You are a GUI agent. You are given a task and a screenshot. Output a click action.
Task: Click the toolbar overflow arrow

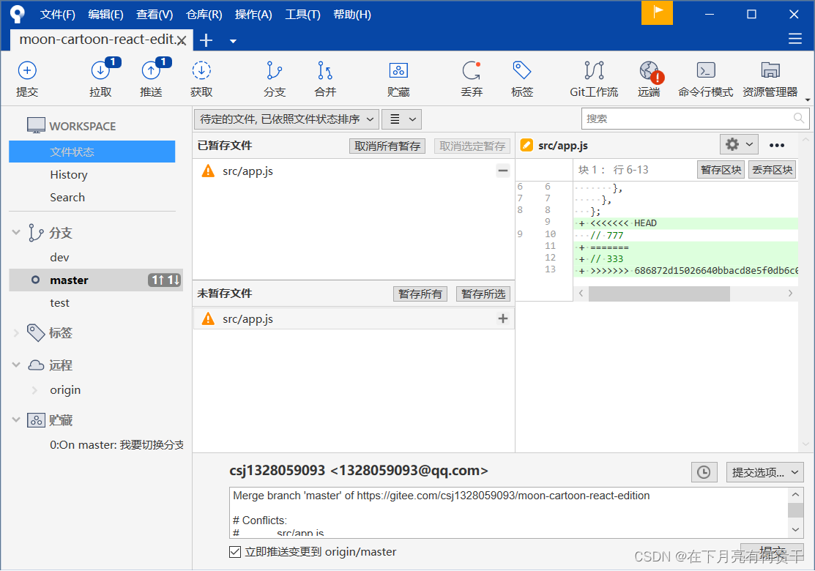coord(807,100)
